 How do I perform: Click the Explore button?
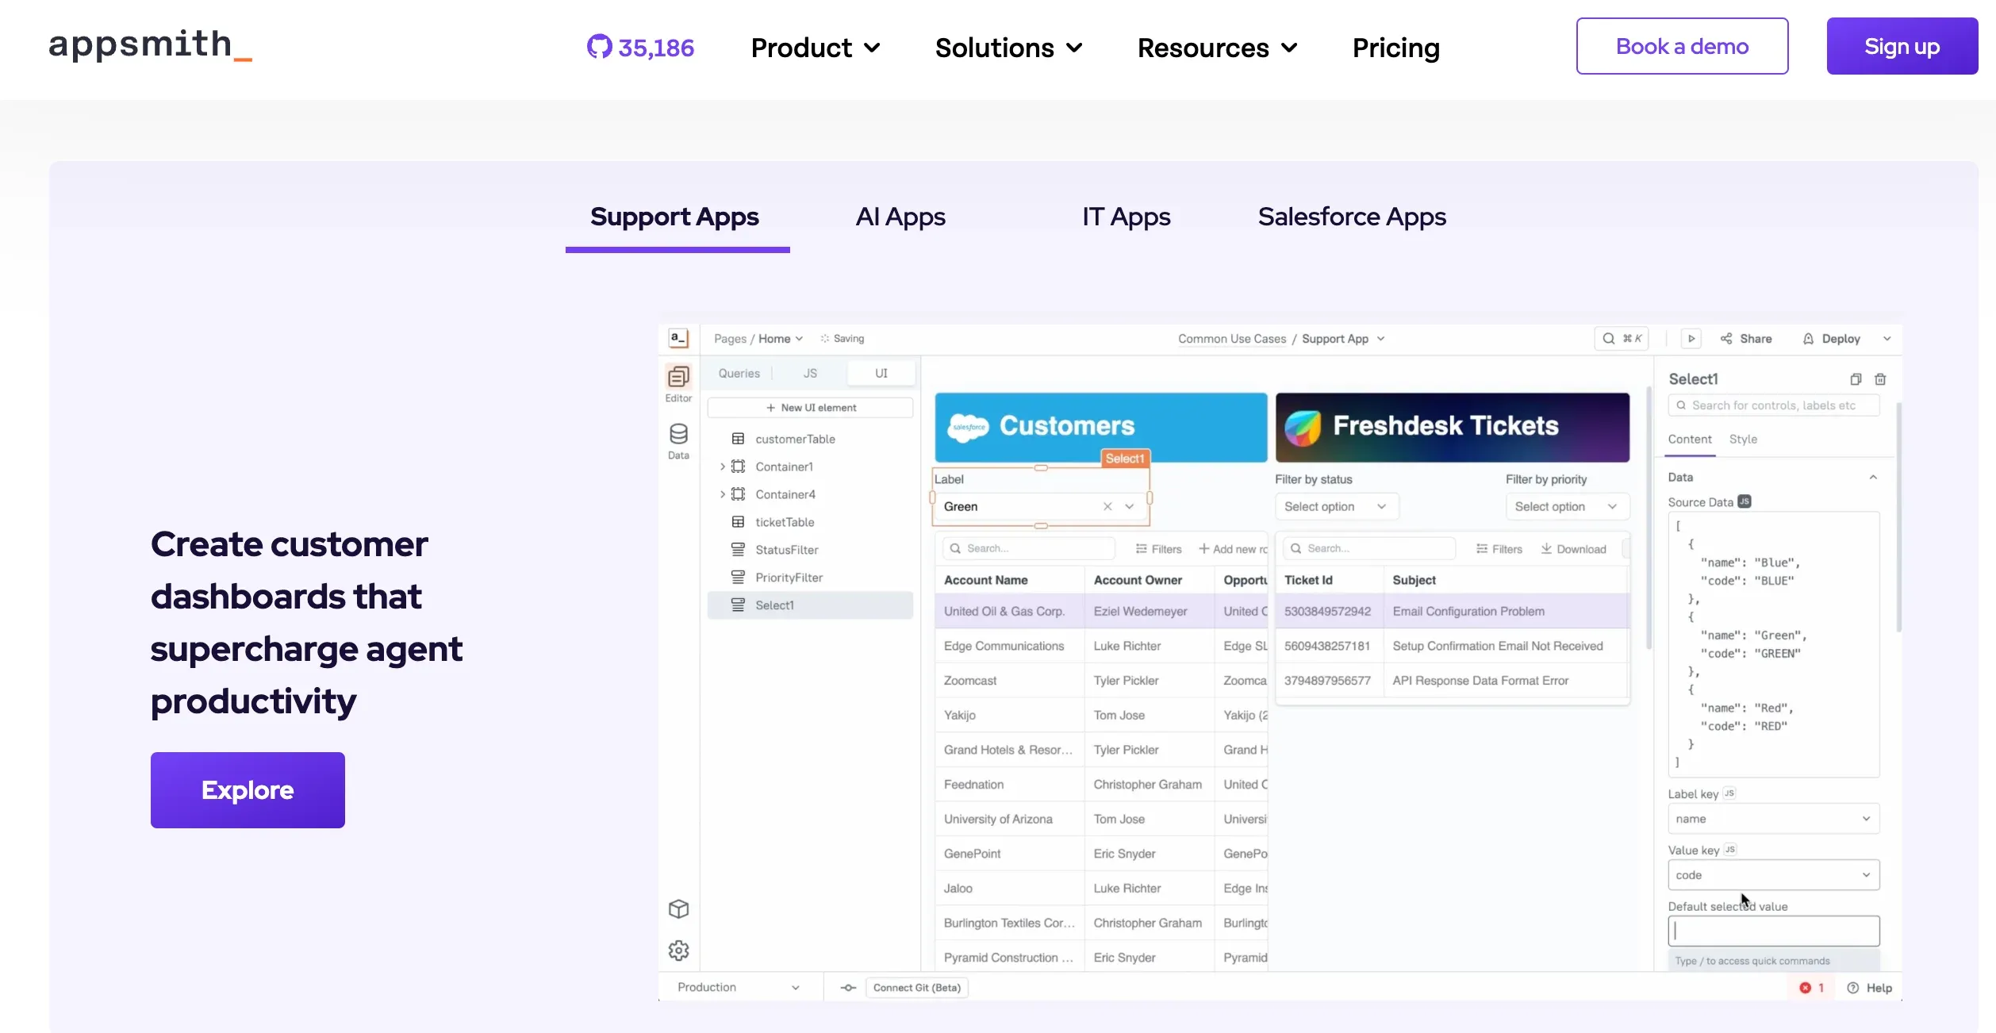248,790
